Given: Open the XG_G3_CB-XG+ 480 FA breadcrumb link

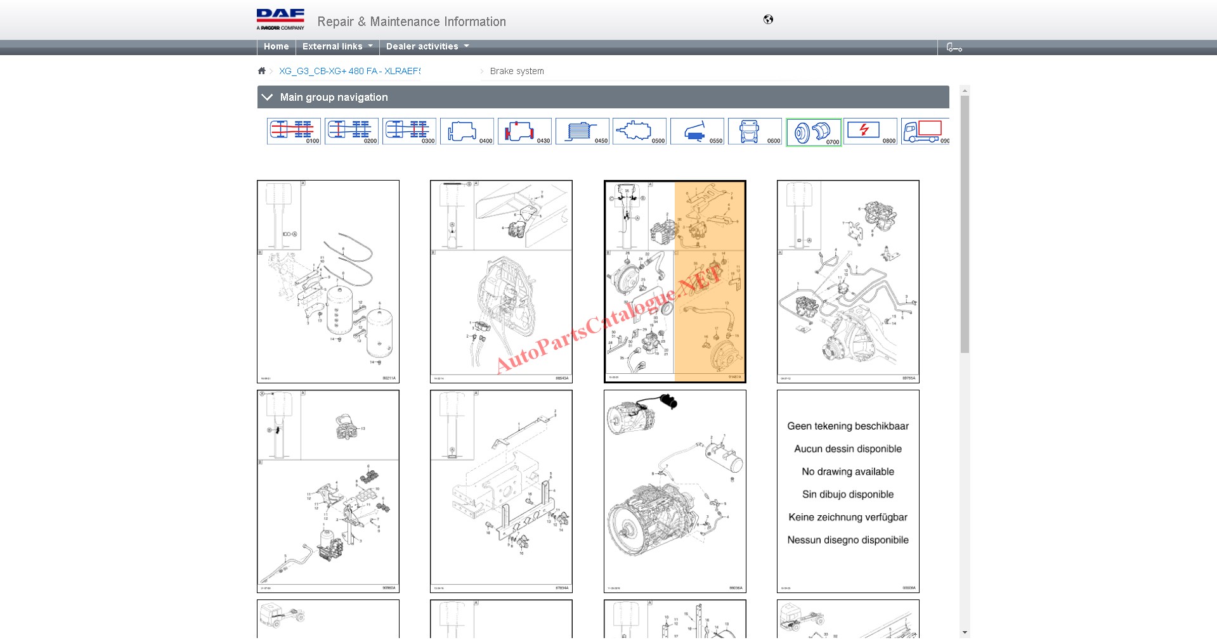Looking at the screenshot, I should click(349, 71).
